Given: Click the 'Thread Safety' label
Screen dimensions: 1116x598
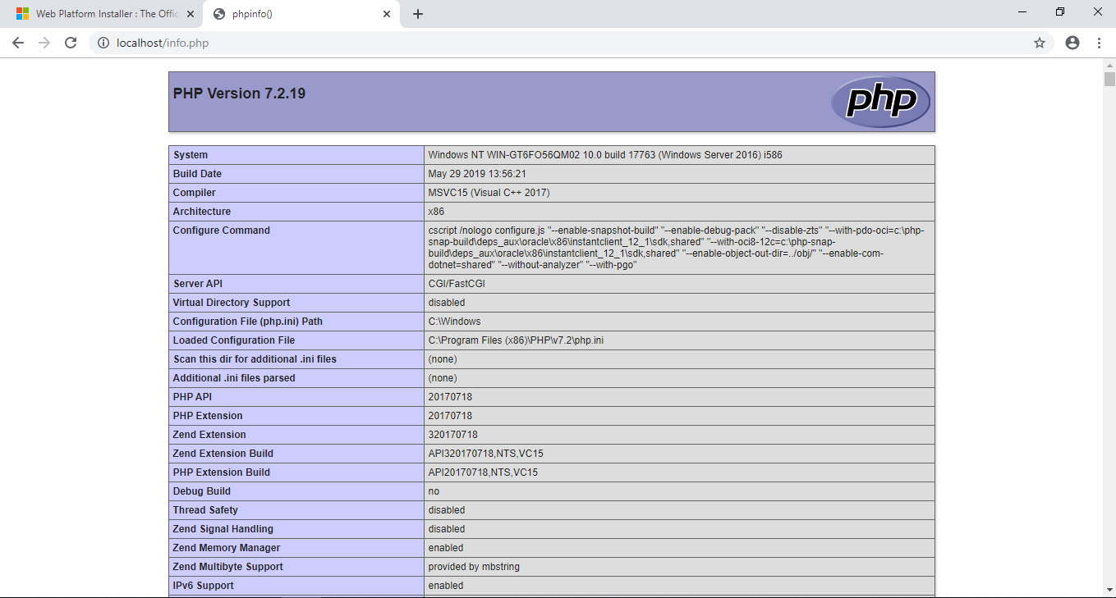Looking at the screenshot, I should [x=205, y=510].
